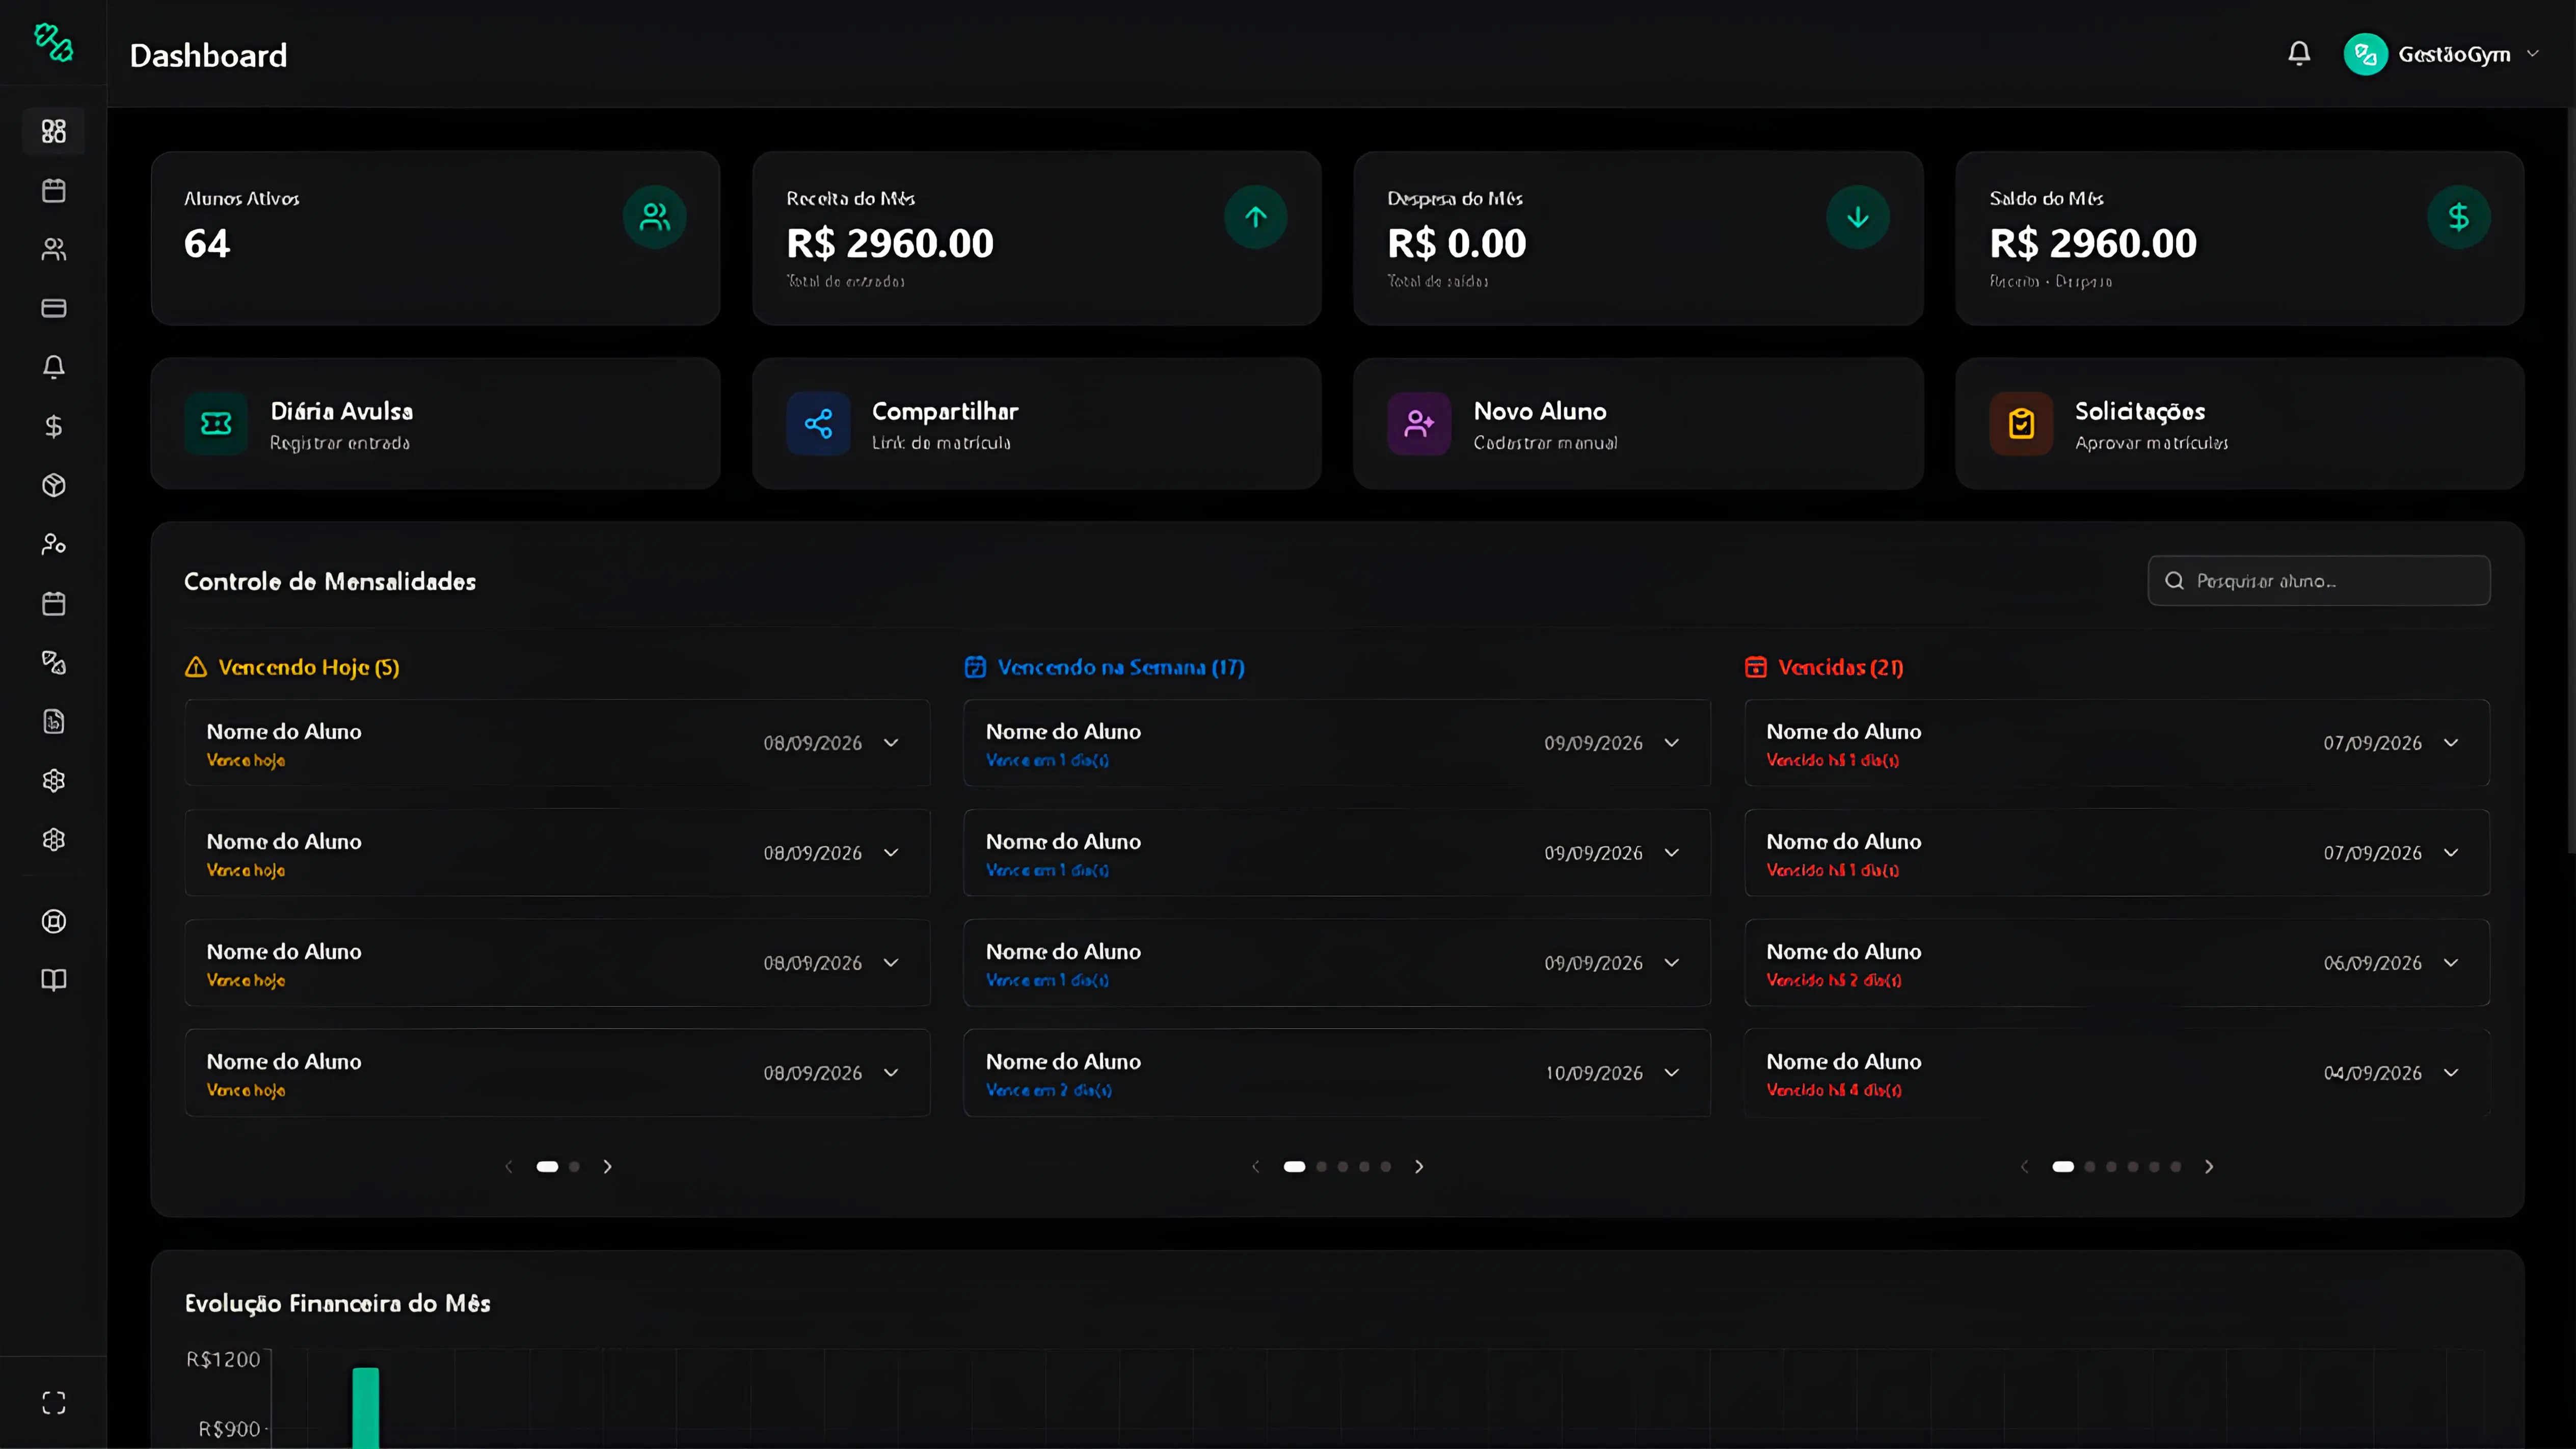
Task: Click the Saldo do Mês dollar icon
Action: point(2459,217)
